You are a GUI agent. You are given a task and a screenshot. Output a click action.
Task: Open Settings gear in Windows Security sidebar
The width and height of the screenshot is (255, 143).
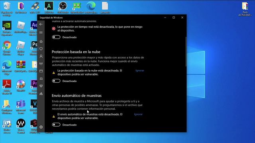pos(41,127)
